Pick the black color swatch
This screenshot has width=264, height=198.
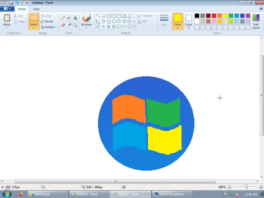click(197, 16)
